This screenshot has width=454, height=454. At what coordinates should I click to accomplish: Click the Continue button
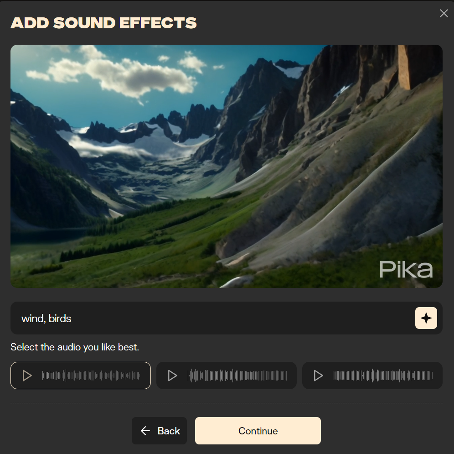(258, 431)
